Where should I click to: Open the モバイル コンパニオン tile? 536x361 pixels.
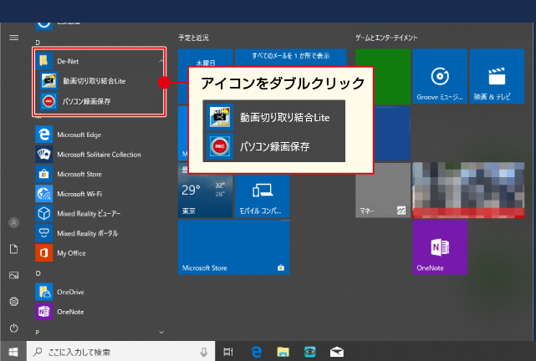click(263, 196)
